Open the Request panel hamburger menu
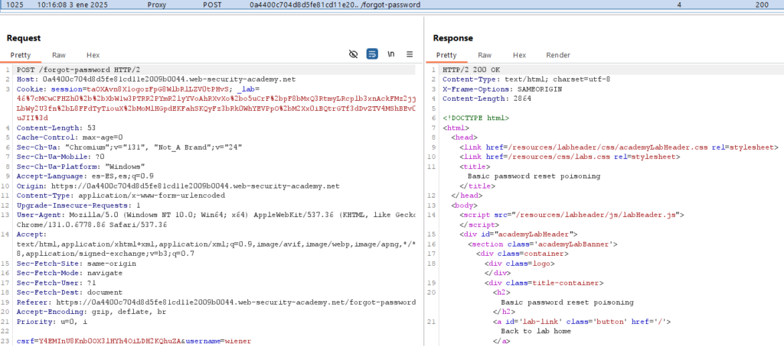 (x=410, y=54)
